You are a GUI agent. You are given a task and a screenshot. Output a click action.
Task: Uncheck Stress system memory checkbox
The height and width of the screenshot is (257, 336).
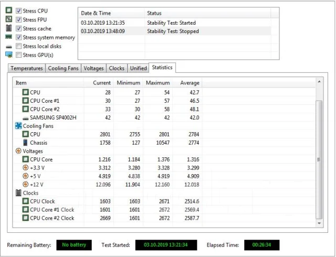click(19, 37)
